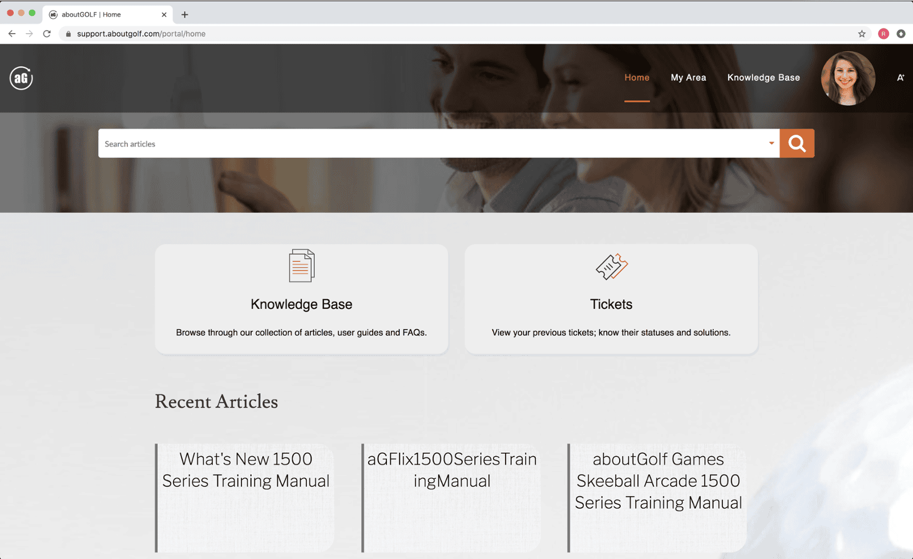This screenshot has height=559, width=913.
Task: Open the Tickets card title
Action: tap(611, 304)
